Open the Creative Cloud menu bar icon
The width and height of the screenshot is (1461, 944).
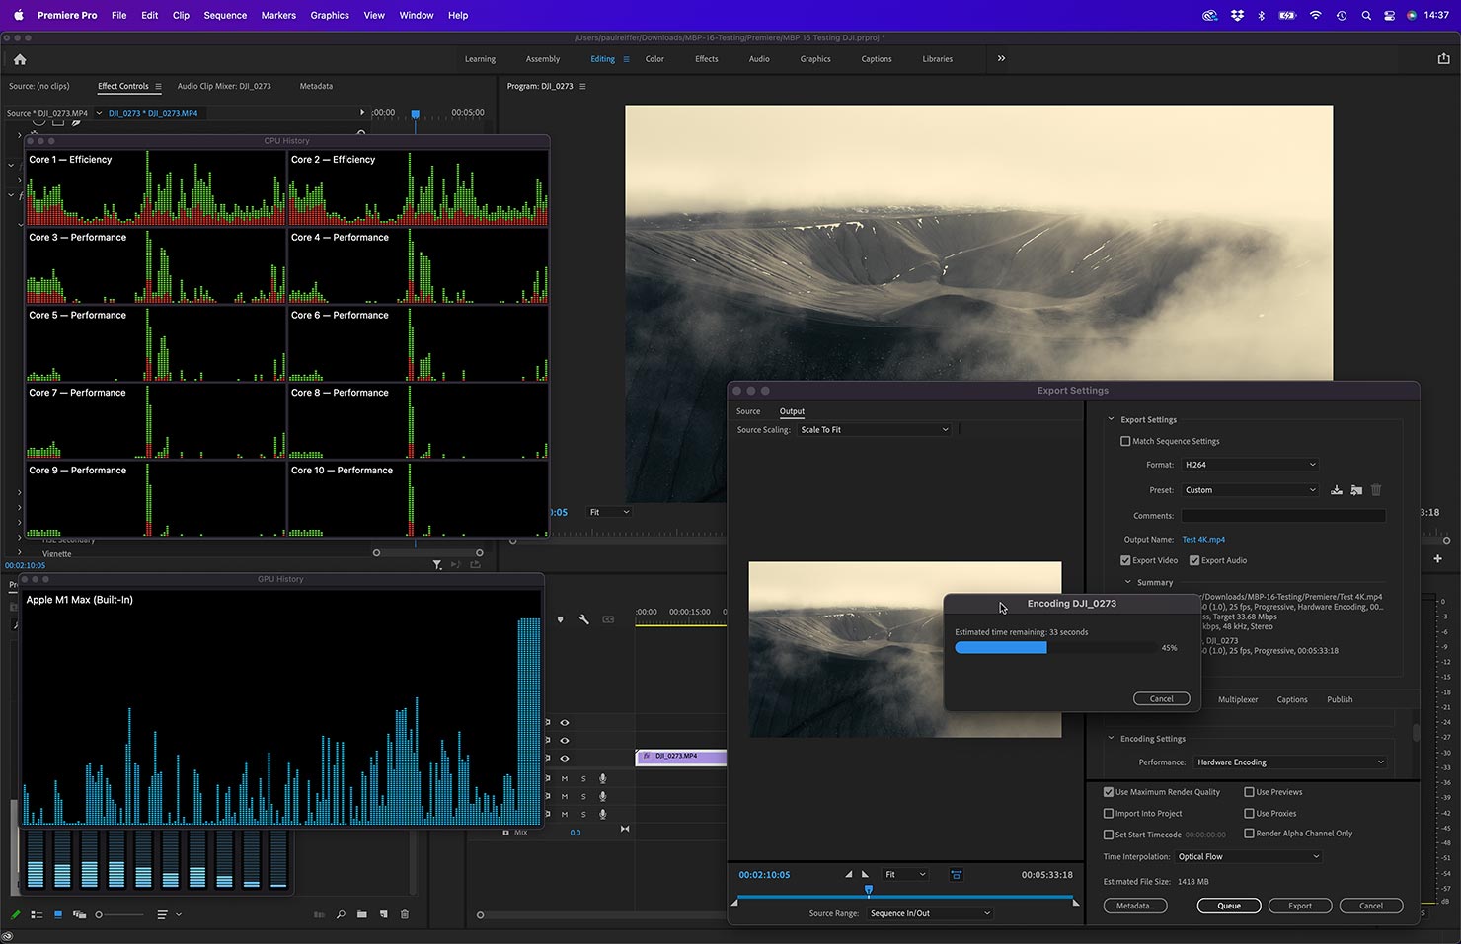click(x=1210, y=16)
